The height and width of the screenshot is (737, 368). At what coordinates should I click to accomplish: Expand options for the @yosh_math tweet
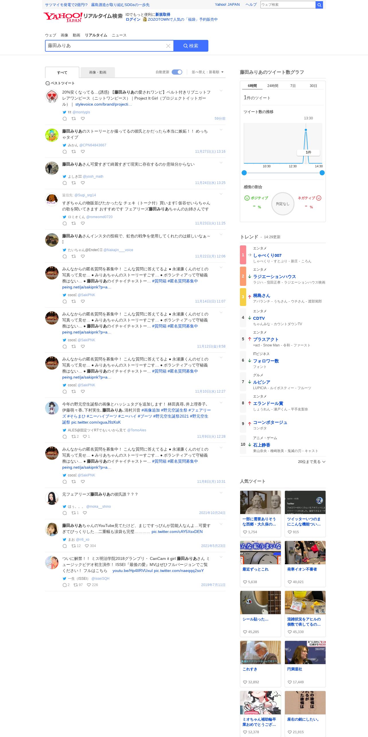click(221, 163)
